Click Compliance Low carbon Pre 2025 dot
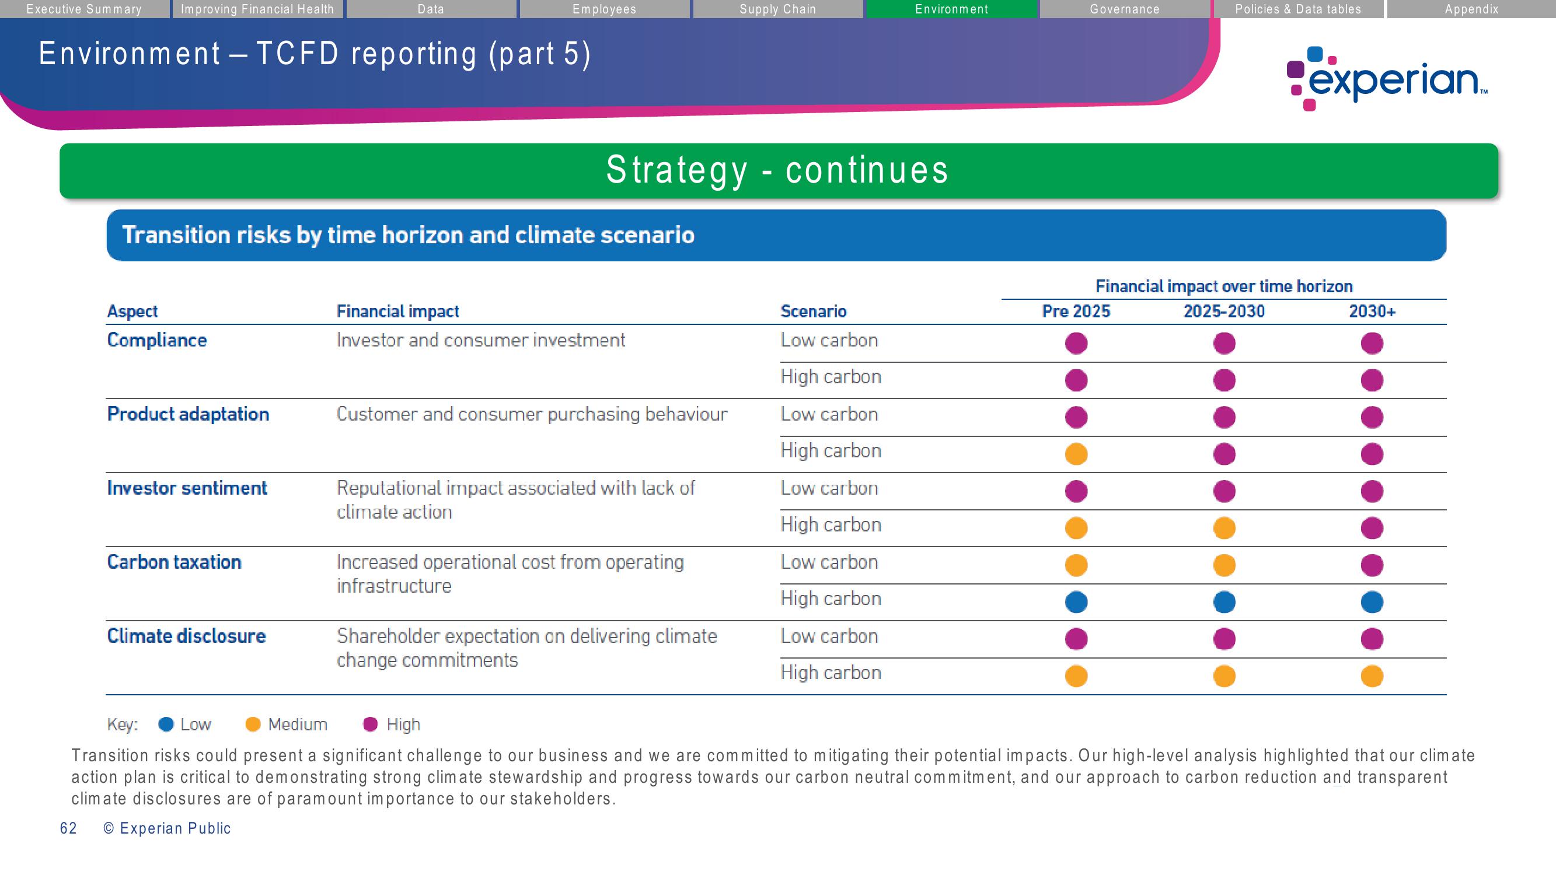Viewport: 1556px width, 875px height. [x=1076, y=344]
